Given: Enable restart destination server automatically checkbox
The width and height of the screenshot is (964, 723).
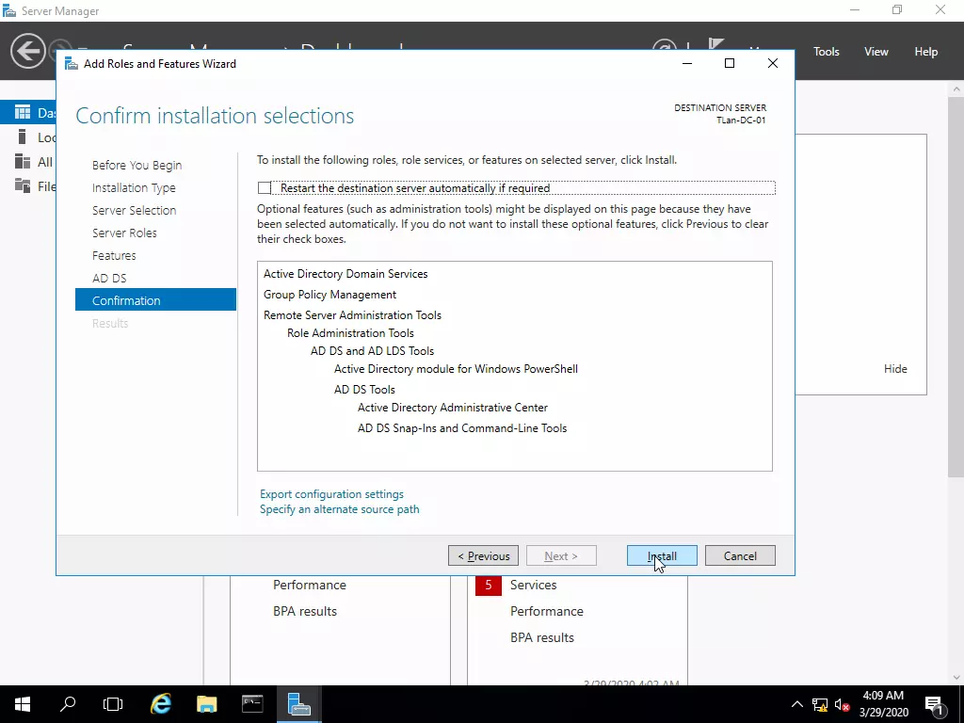Looking at the screenshot, I should click(265, 188).
